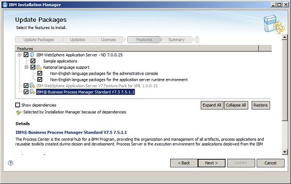Click the Process Center description paragraph
The image size is (291, 184).
[x=140, y=141]
